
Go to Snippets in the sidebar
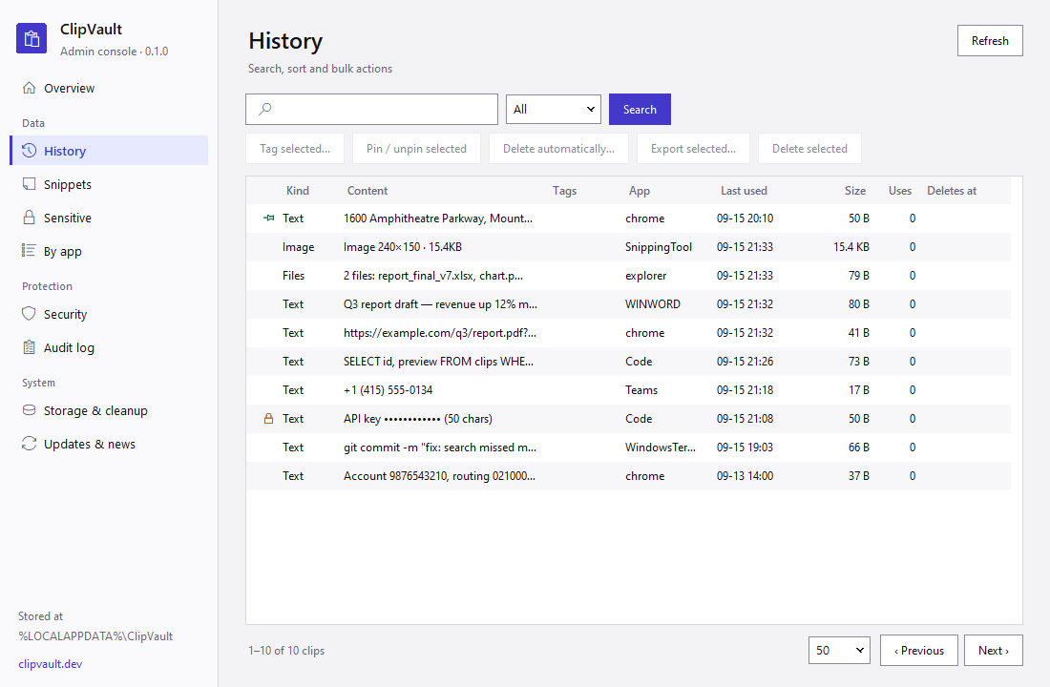(109, 184)
